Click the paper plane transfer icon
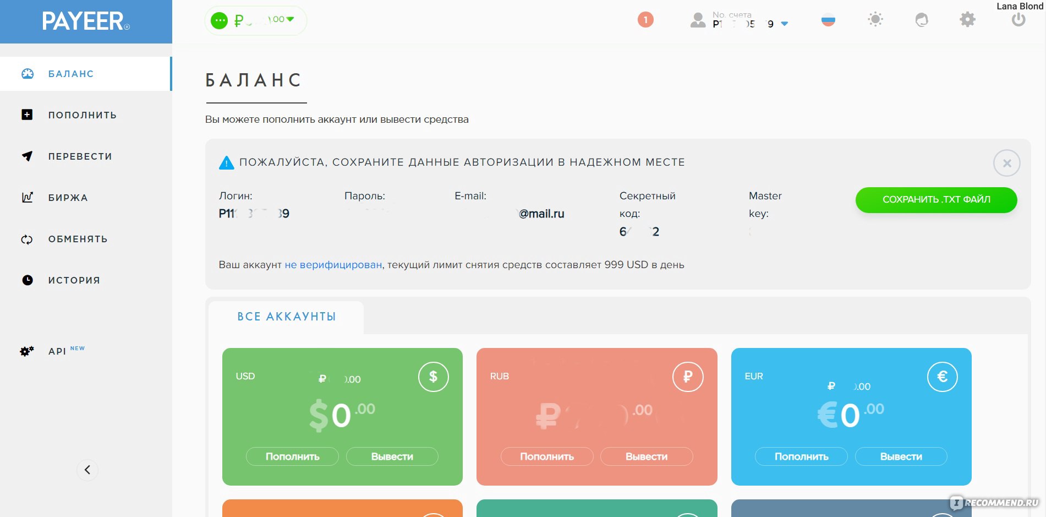Viewport: 1046px width, 517px height. pos(27,156)
